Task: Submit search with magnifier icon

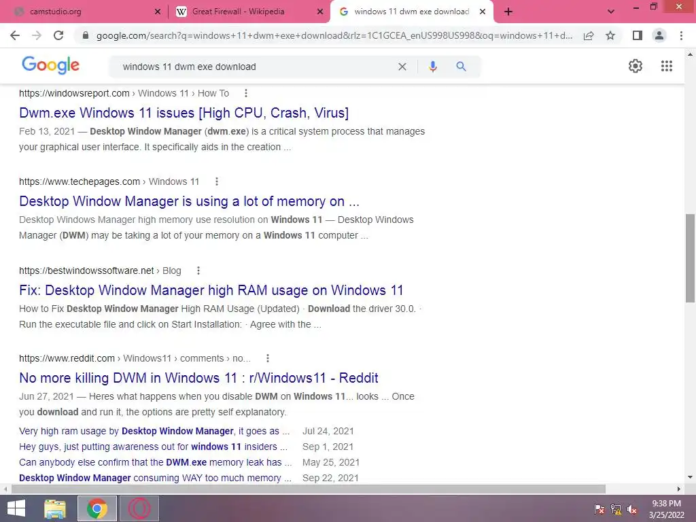Action: (462, 67)
